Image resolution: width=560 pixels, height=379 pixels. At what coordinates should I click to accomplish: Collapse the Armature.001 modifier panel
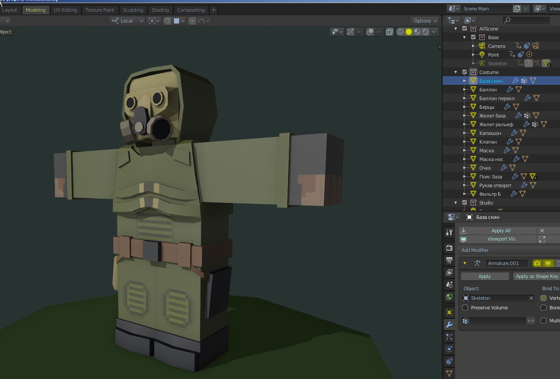(x=465, y=263)
